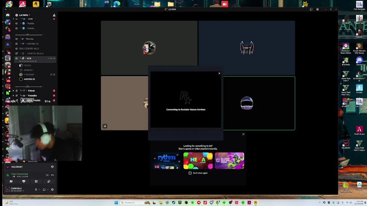Open the Discord desktop shortcut
Image resolution: width=367 pixels, height=206 pixels.
[359, 61]
